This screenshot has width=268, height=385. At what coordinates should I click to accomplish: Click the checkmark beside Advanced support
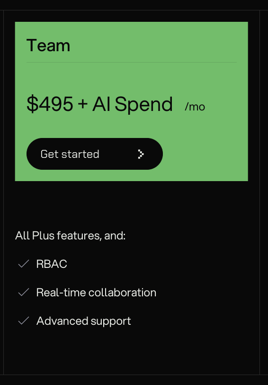coord(24,321)
